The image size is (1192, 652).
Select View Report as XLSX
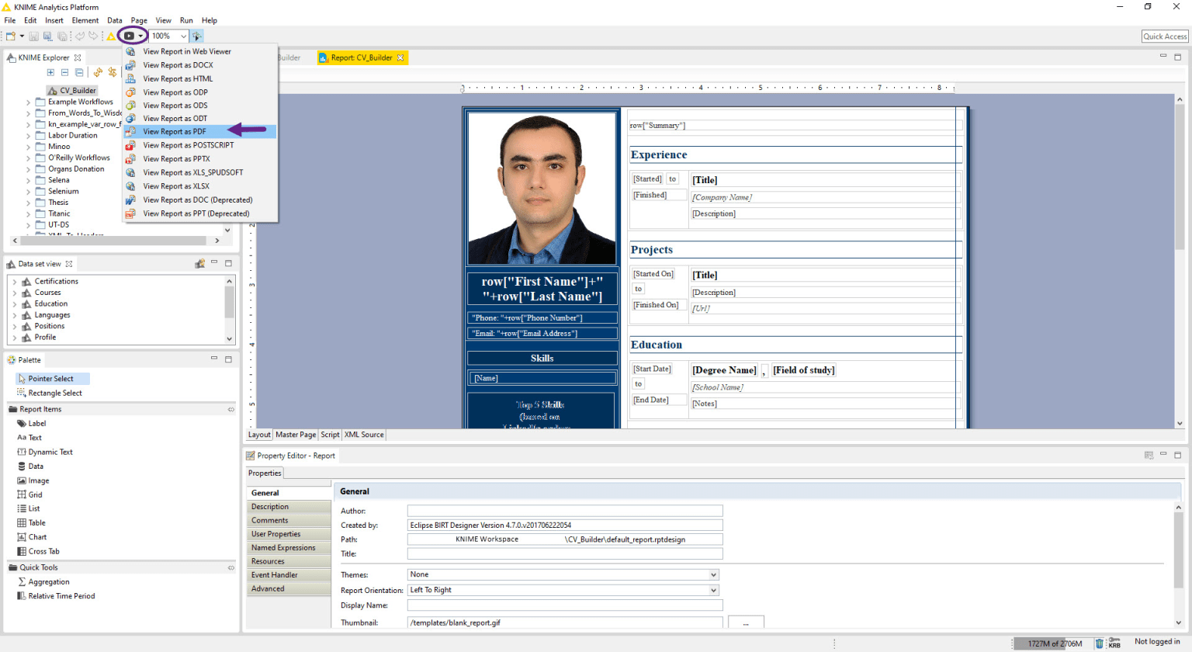tap(199, 186)
